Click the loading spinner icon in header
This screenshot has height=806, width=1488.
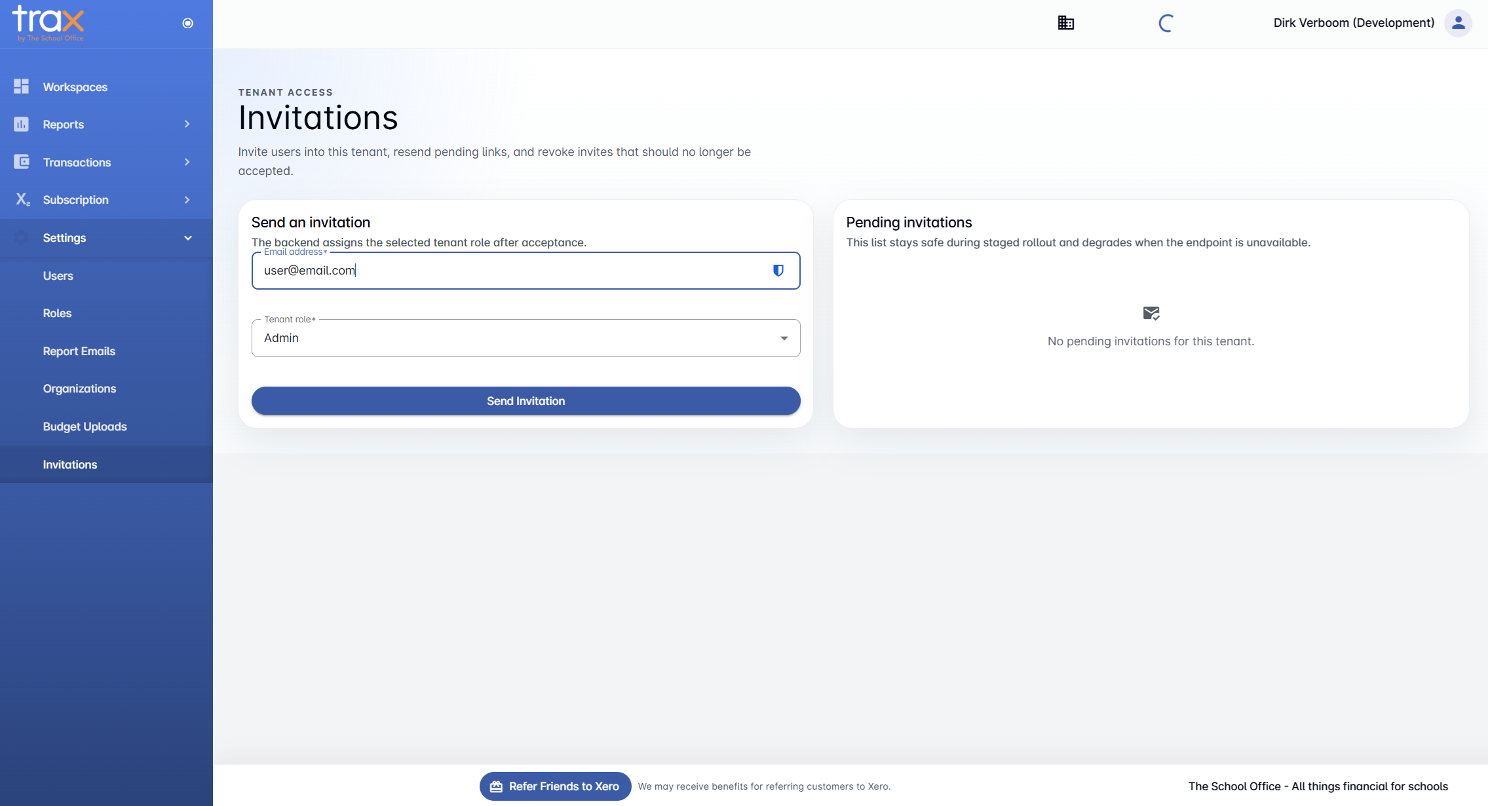pyautogui.click(x=1166, y=23)
